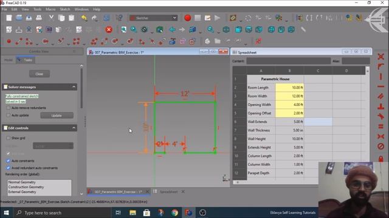Image resolution: width=389 pixels, height=218 pixels.
Task: Uncheck the Auto constraints checkbox
Action: coord(8,160)
